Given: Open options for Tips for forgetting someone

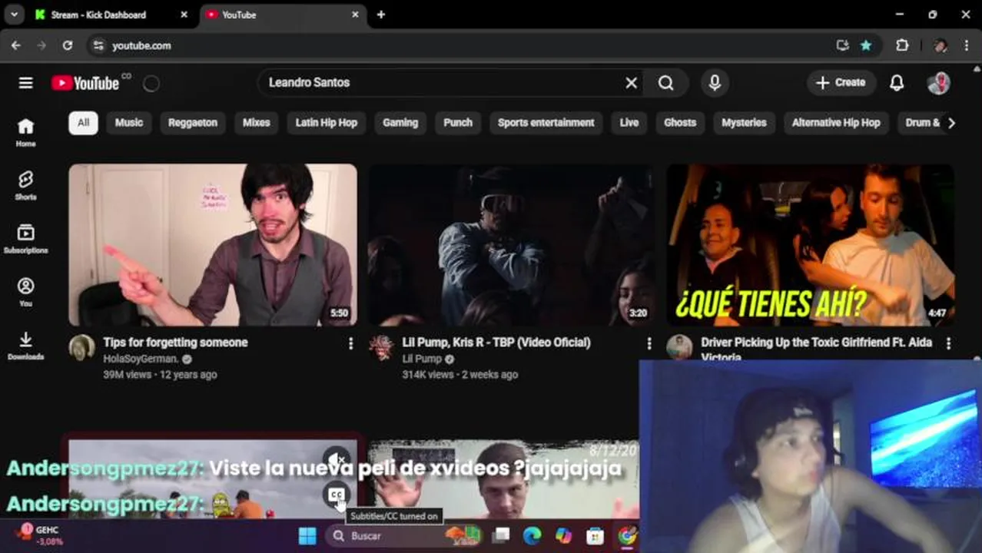Looking at the screenshot, I should pos(350,343).
